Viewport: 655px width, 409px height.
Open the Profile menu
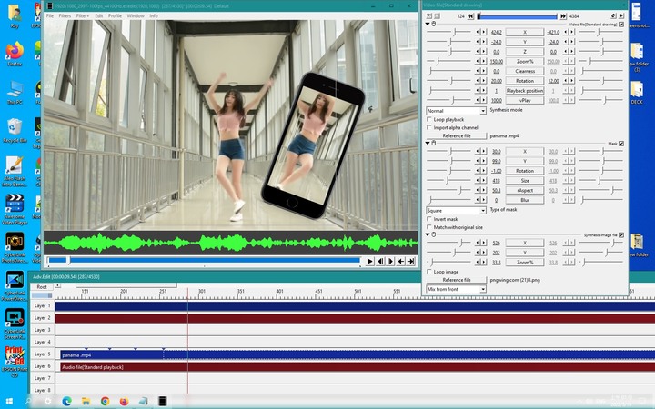click(115, 15)
